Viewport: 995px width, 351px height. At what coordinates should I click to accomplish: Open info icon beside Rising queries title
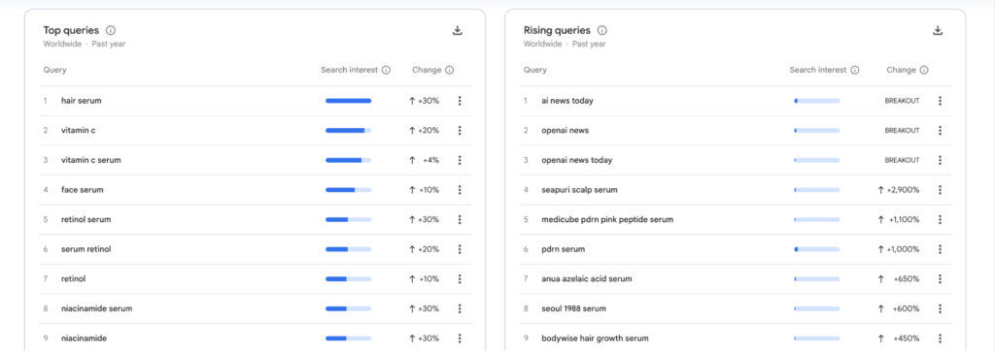click(602, 30)
